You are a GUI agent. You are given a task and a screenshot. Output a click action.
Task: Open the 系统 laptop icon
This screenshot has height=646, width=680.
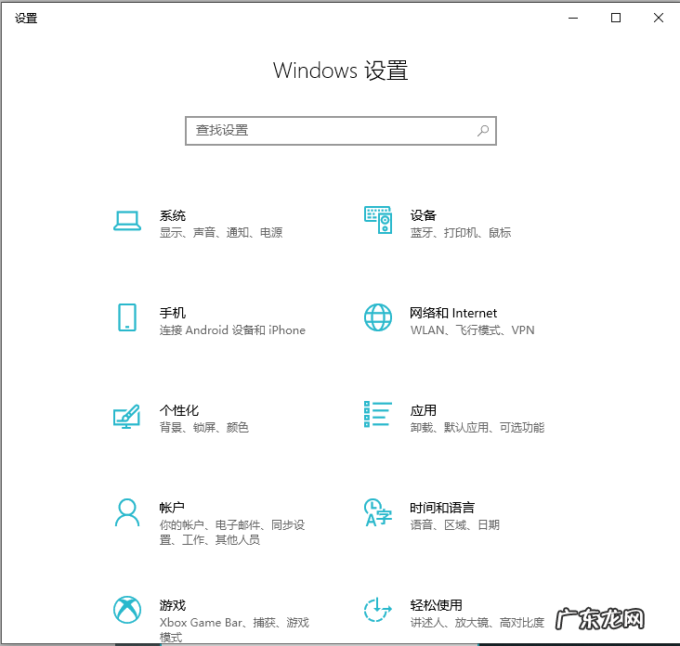click(x=127, y=221)
